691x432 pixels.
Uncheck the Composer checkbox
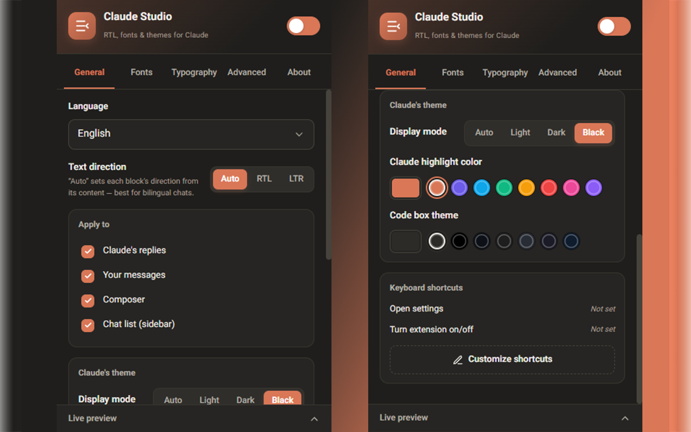tap(88, 301)
